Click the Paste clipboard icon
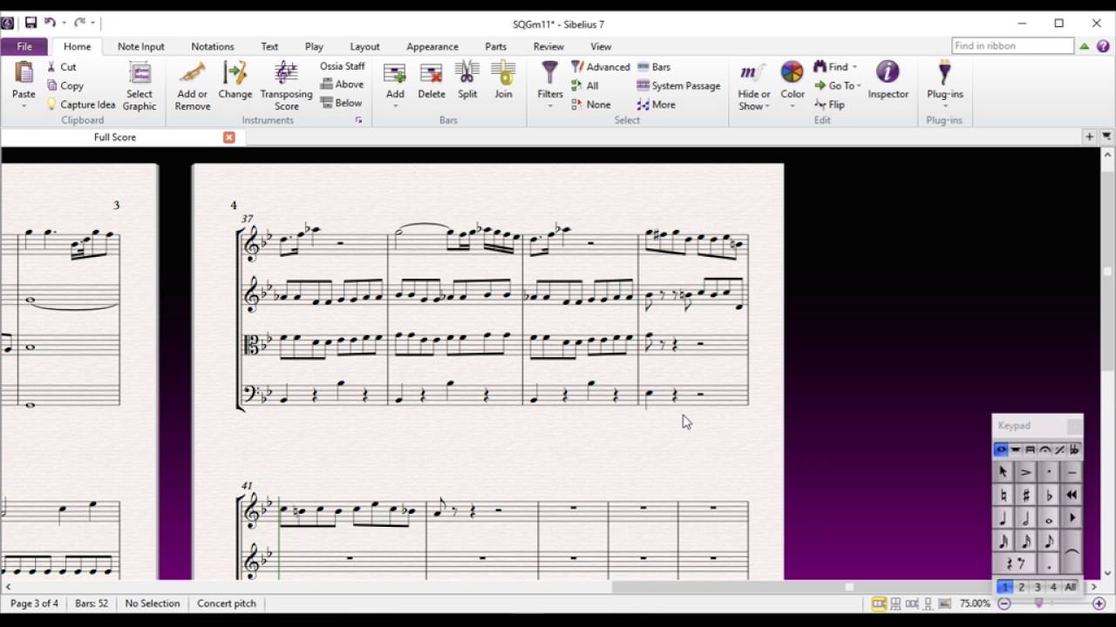The width and height of the screenshot is (1116, 627). pos(24,72)
